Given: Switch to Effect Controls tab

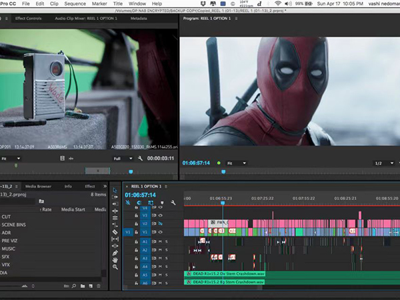Looking at the screenshot, I should coord(28,19).
